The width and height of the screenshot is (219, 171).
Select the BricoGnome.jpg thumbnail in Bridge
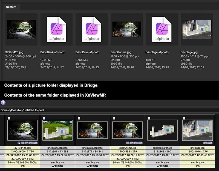tap(126, 29)
